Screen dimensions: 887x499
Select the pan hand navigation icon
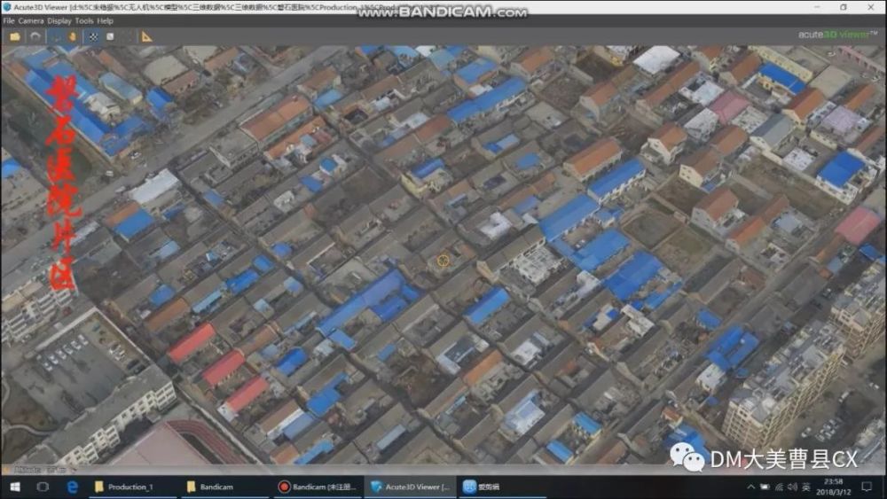pos(73,36)
